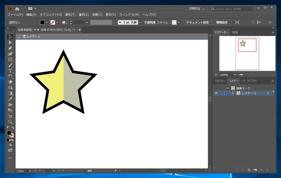Screen dimensions: 281x178
Task: Click the ドキュメント設定 button
Action: [197, 22]
